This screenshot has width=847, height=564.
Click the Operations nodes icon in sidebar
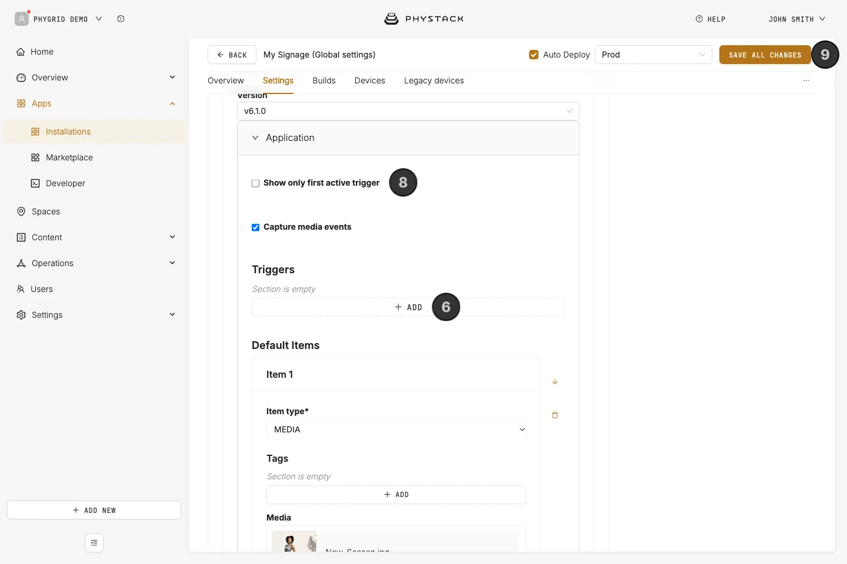(x=21, y=263)
